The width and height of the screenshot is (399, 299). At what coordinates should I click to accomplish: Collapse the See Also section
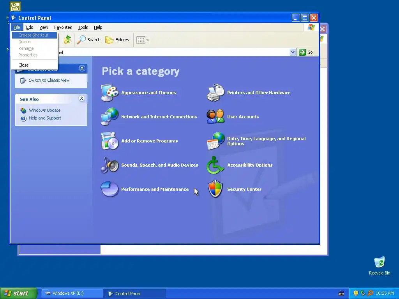(x=82, y=98)
